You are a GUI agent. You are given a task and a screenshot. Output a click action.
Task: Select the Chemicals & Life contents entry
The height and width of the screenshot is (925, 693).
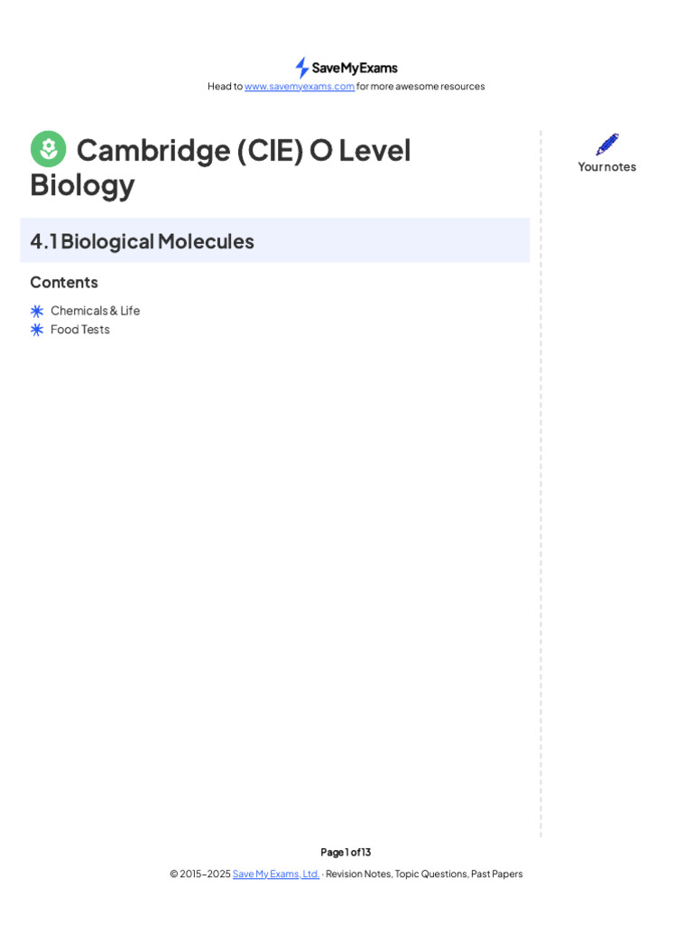tap(95, 311)
